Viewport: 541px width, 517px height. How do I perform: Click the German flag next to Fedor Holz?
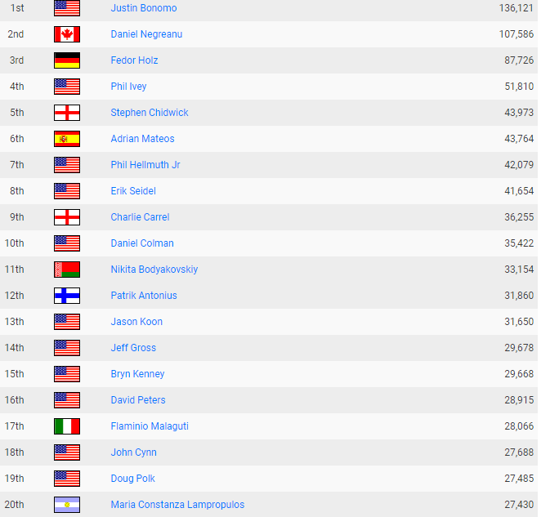(67, 60)
